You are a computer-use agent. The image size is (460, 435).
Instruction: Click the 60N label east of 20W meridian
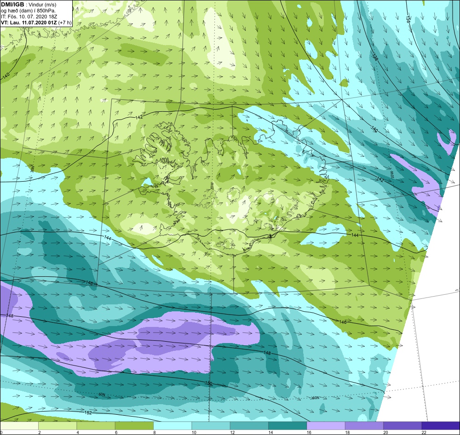click(316, 398)
